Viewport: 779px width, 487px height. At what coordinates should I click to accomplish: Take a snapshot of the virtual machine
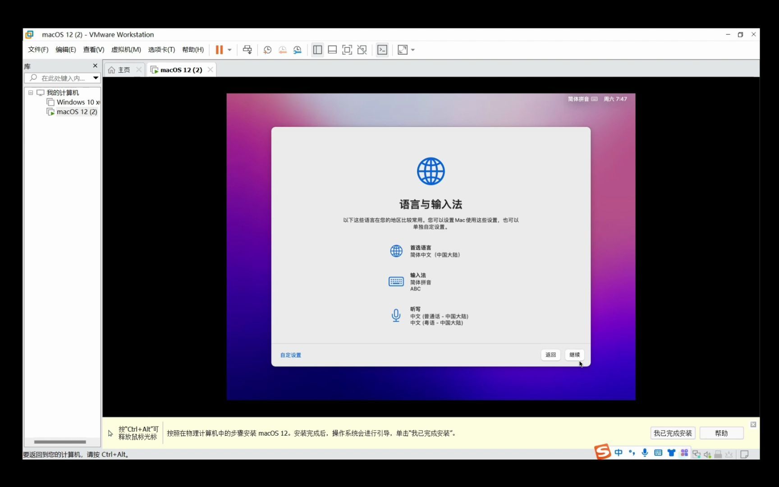tap(267, 50)
